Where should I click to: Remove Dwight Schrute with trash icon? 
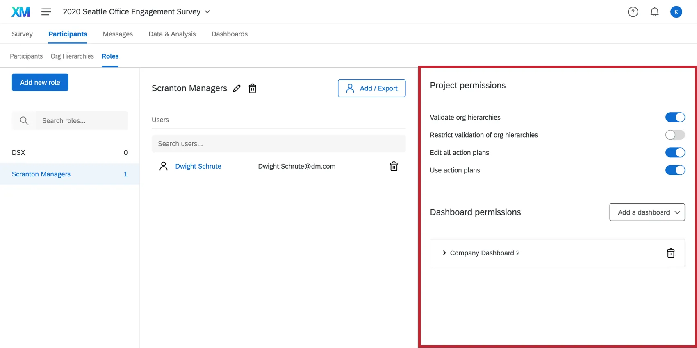click(x=394, y=166)
